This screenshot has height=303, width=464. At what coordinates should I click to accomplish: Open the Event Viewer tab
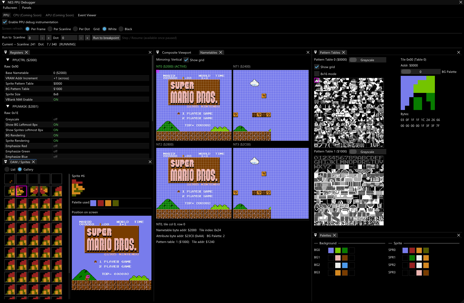click(87, 15)
